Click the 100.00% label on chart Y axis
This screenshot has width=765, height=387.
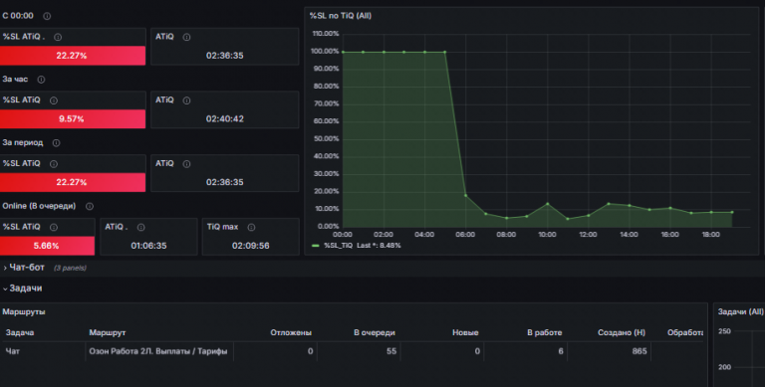coord(326,51)
